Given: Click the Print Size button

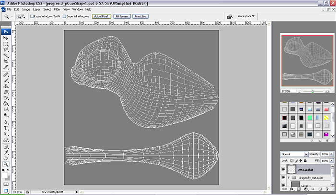Looking at the screenshot, I should [x=141, y=16].
